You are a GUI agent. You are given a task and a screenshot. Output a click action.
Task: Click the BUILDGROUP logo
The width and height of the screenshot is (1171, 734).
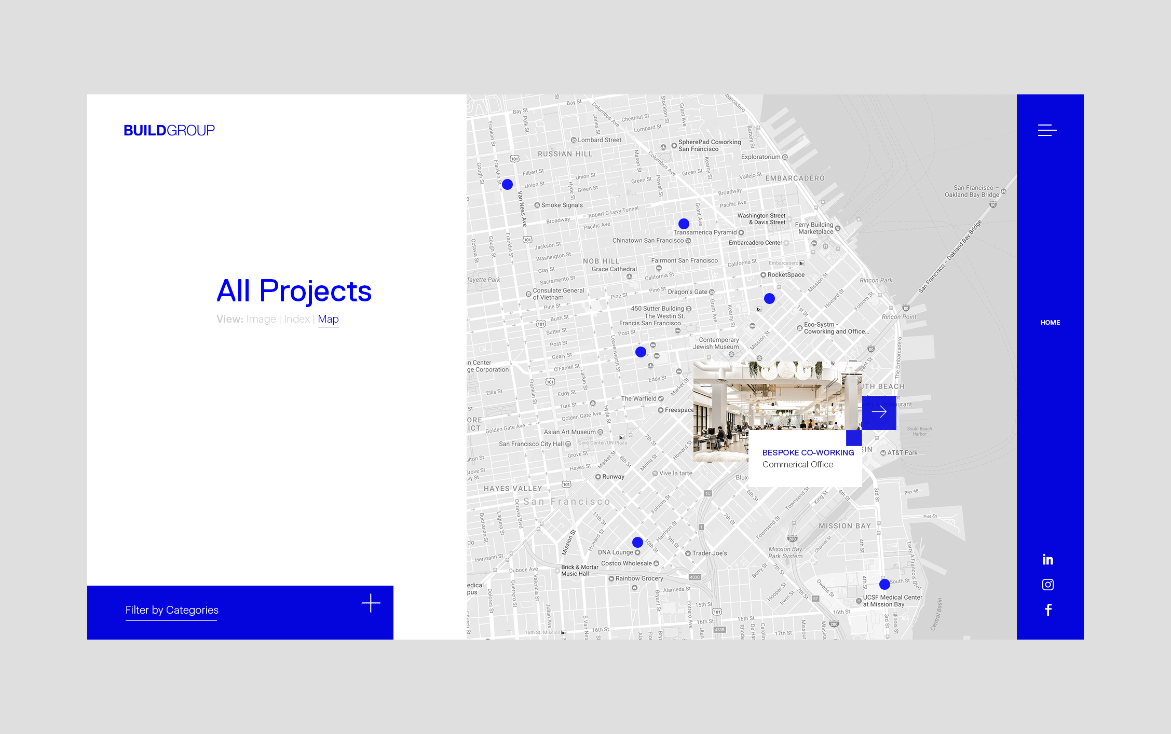(x=169, y=130)
